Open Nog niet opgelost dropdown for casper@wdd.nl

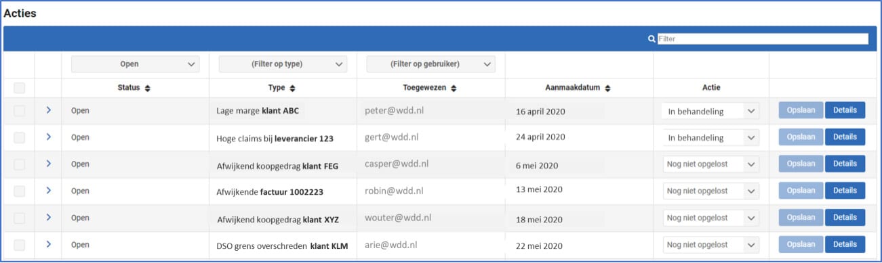pyautogui.click(x=710, y=164)
